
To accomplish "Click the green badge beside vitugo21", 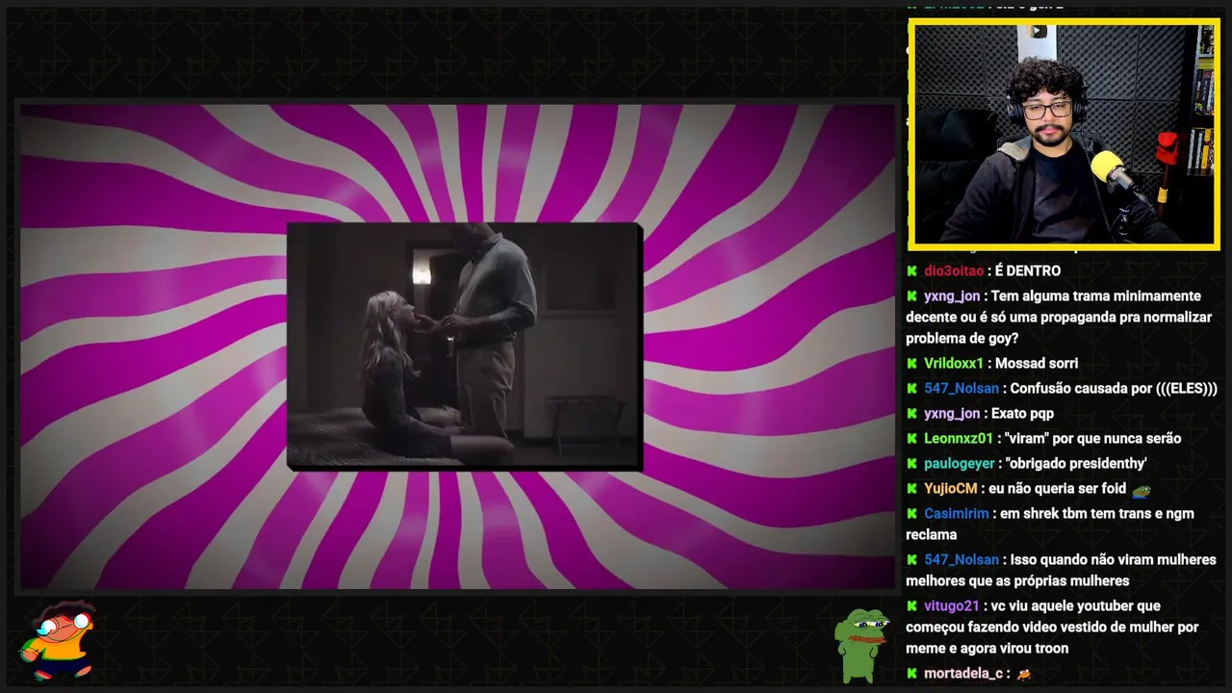I will coord(911,606).
